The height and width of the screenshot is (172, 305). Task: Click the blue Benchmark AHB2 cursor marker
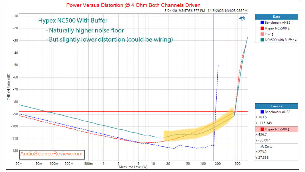click(262, 112)
